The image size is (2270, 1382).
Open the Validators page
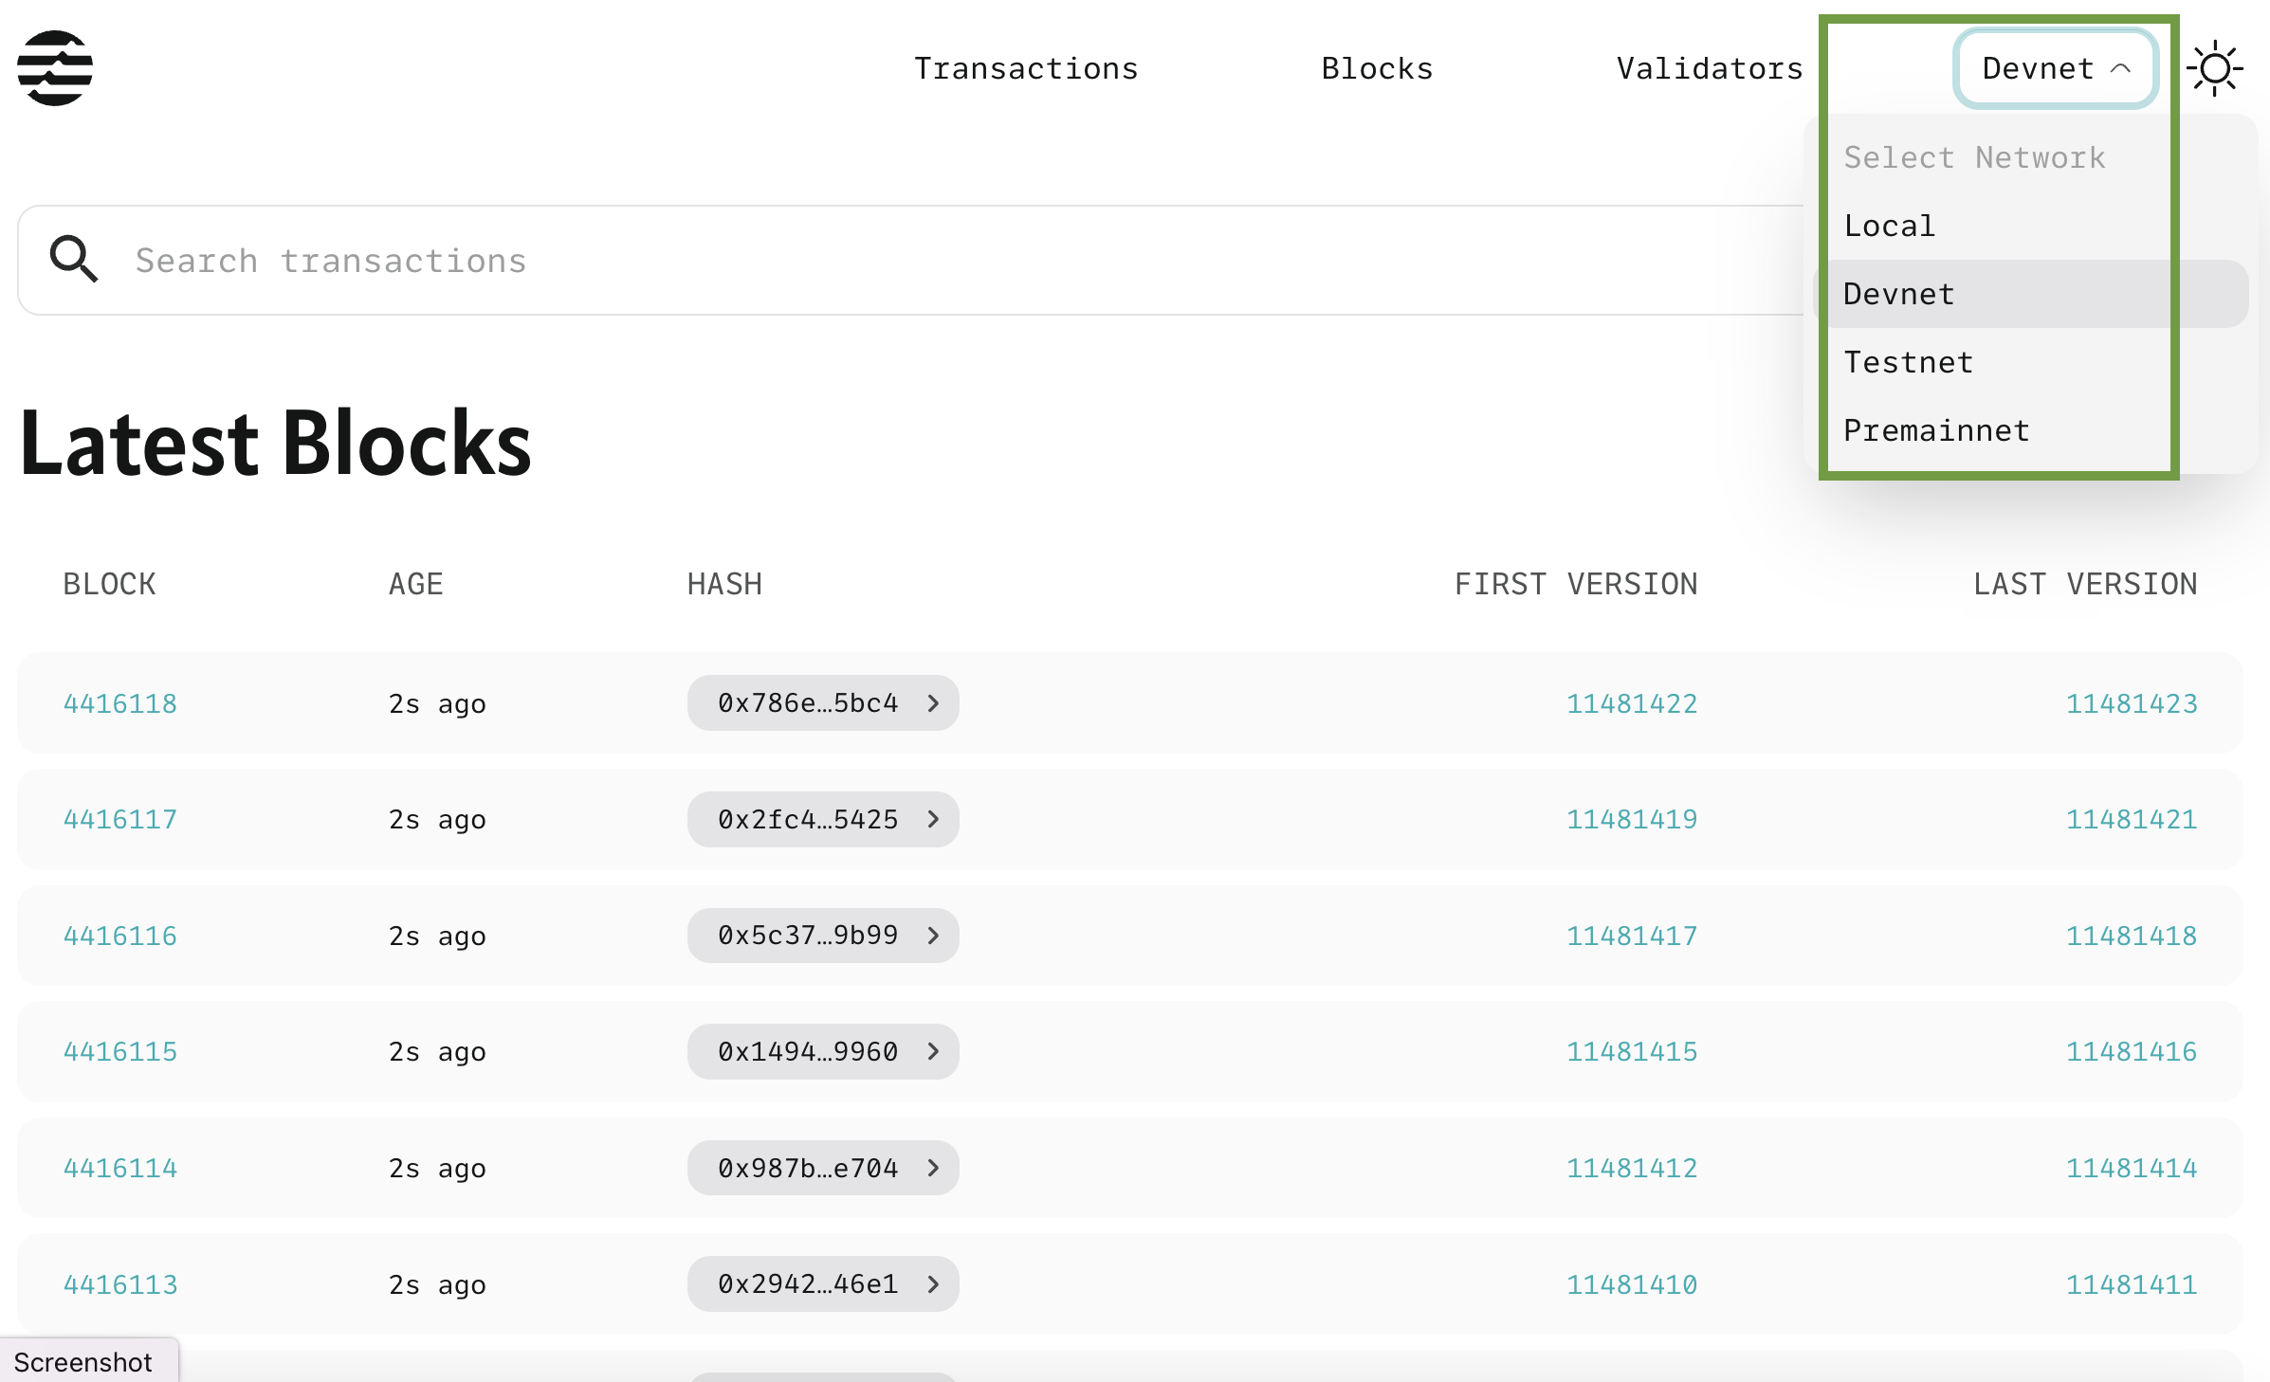tap(1708, 67)
